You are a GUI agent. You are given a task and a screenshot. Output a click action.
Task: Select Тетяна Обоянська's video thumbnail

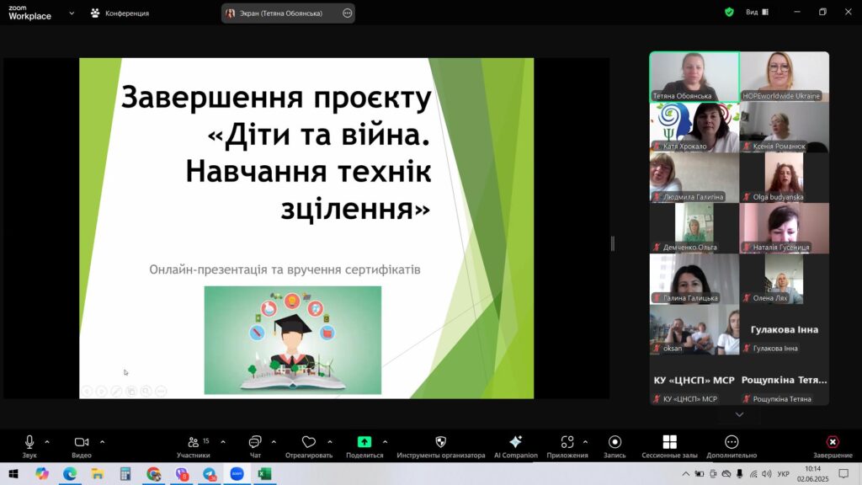click(694, 76)
